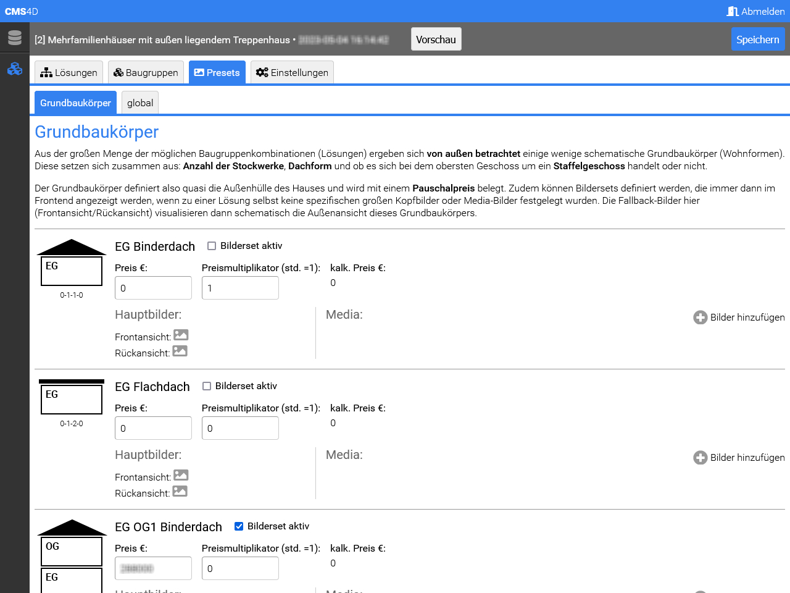
Task: Select the global sub-tab
Action: (x=140, y=103)
